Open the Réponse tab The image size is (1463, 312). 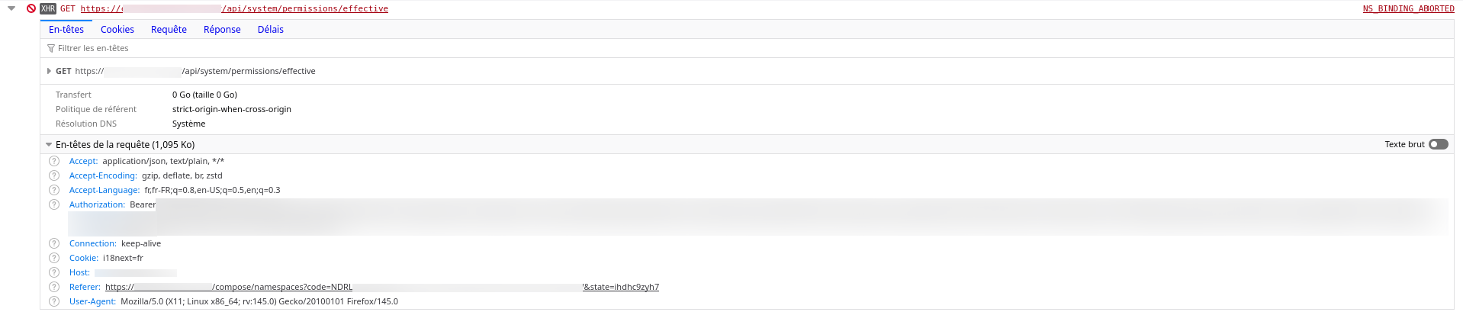[x=222, y=29]
